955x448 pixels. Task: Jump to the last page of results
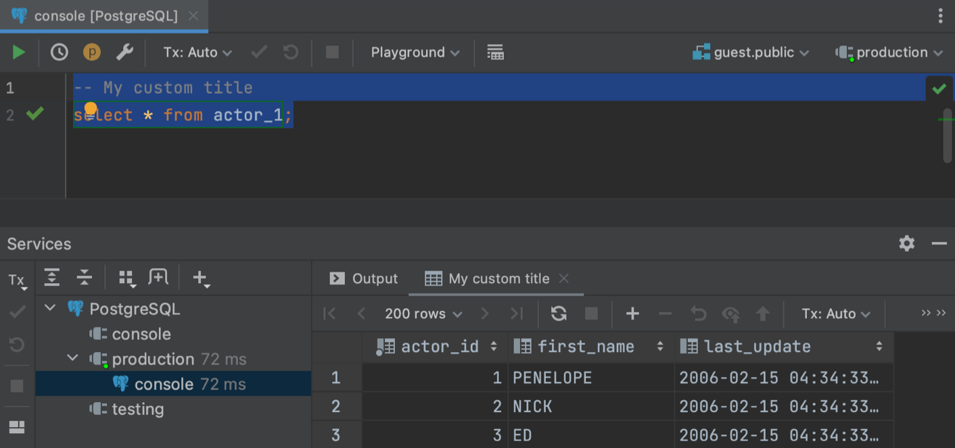click(x=517, y=314)
